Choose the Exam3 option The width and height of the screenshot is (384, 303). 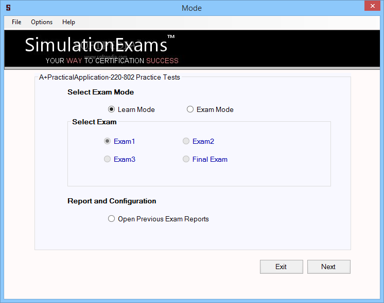pos(119,159)
